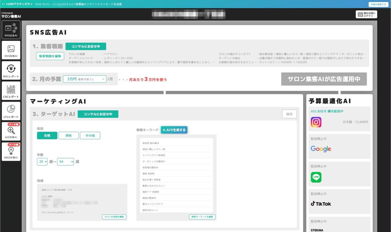Click 他の店舗にログイン button

click(366, 14)
